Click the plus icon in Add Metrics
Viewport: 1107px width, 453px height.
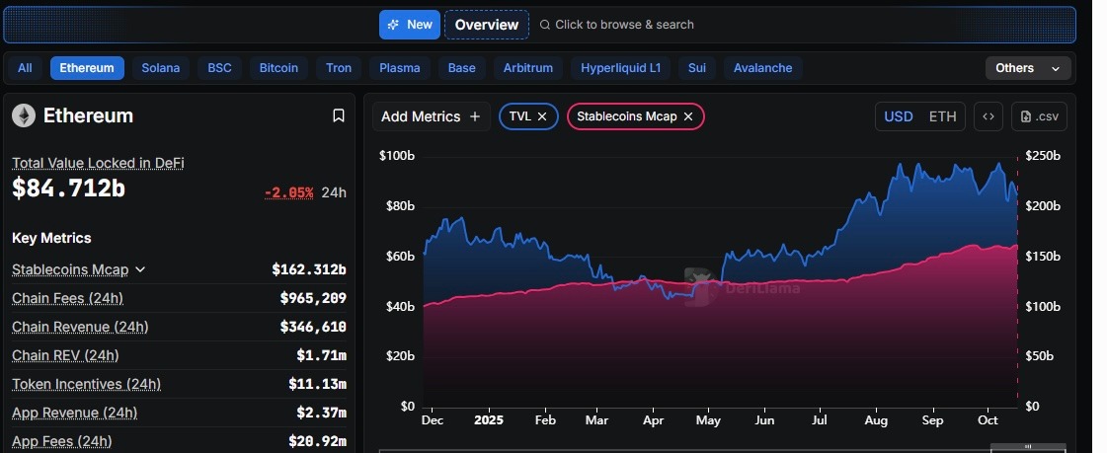(x=475, y=116)
